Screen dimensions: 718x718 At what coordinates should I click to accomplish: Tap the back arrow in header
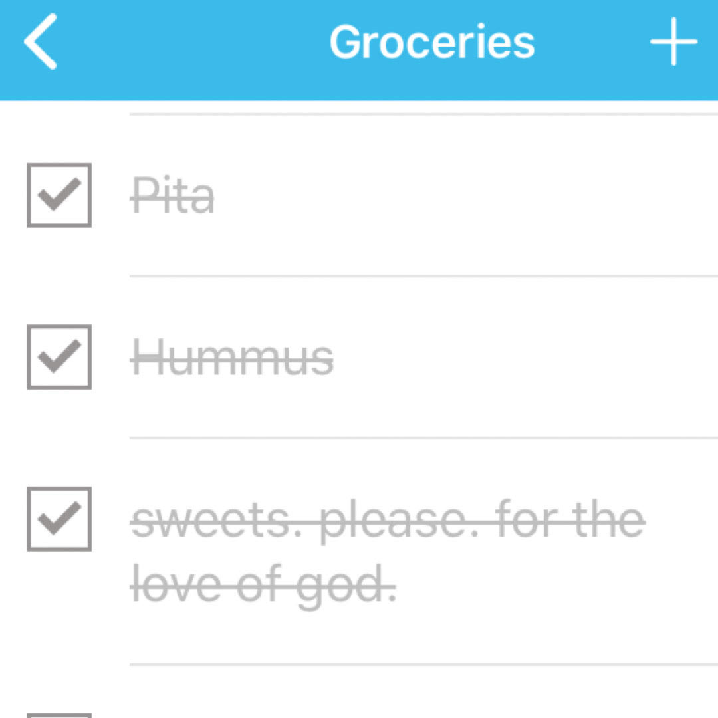(40, 42)
